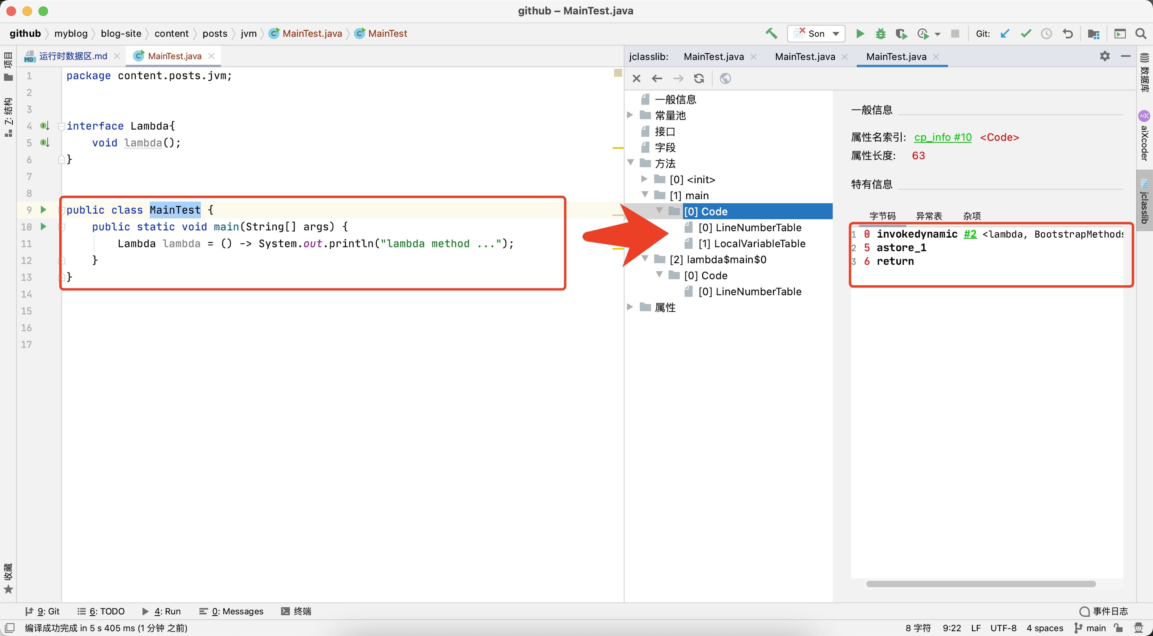Open the Database tool window sidebar

pos(1145,72)
